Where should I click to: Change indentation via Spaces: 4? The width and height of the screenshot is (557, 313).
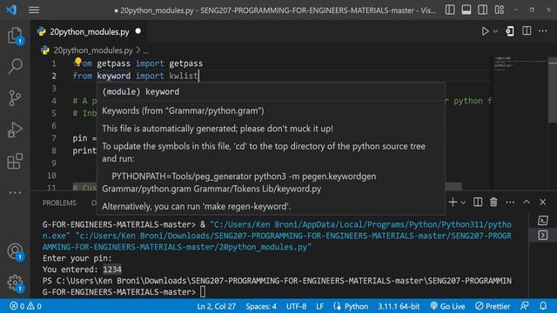coord(261,306)
